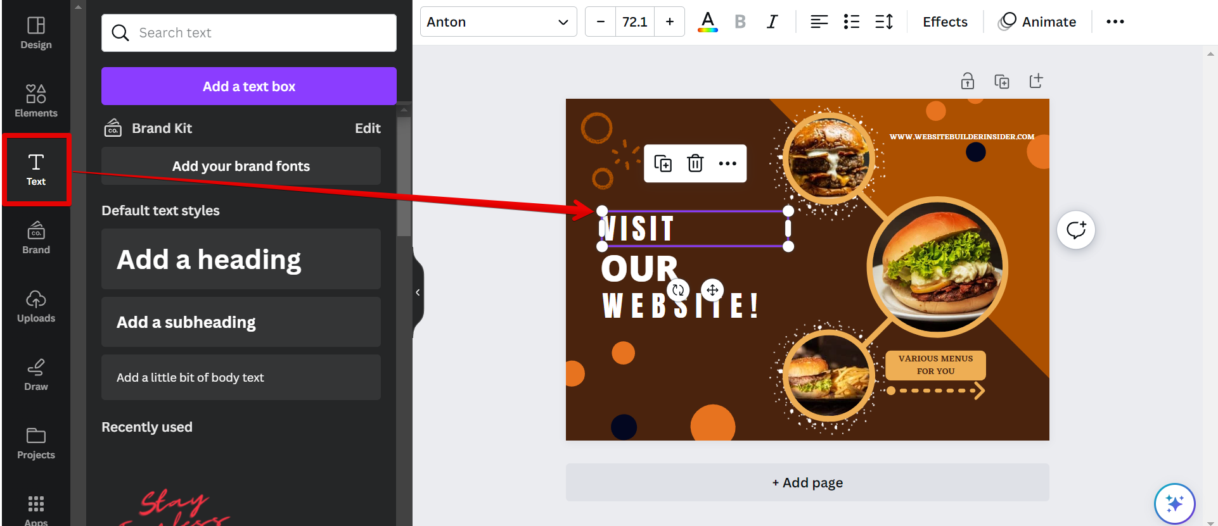Open the text color picker
The height and width of the screenshot is (526, 1218).
(707, 22)
